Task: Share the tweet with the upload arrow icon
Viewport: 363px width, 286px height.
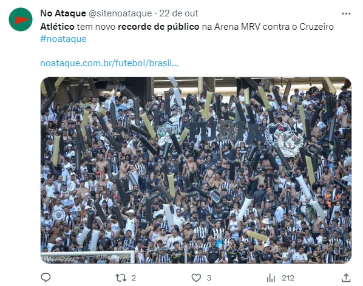Action: pos(346,277)
